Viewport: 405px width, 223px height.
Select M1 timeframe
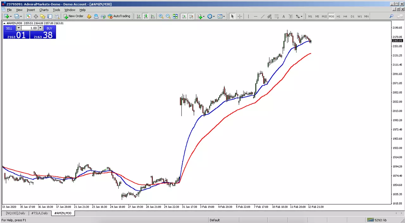(310, 16)
